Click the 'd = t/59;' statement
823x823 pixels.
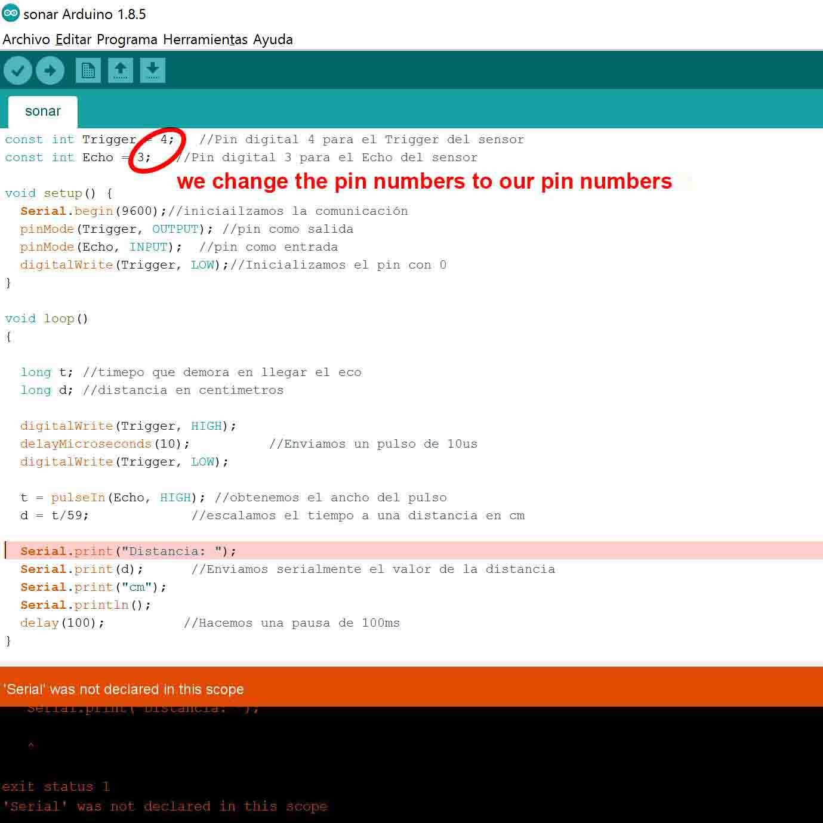[x=54, y=516]
